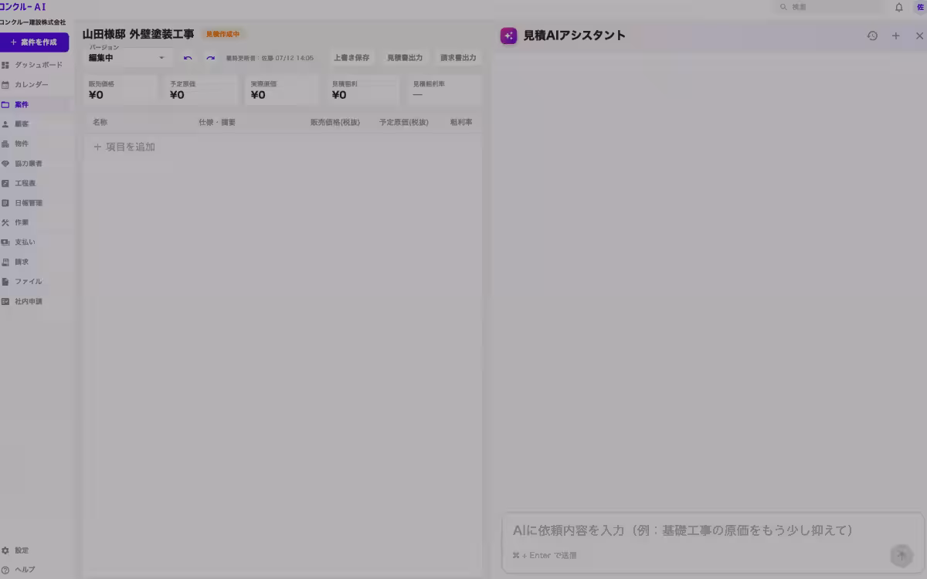Open the 工程表 schedule icon
Image resolution: width=927 pixels, height=579 pixels.
click(5, 184)
